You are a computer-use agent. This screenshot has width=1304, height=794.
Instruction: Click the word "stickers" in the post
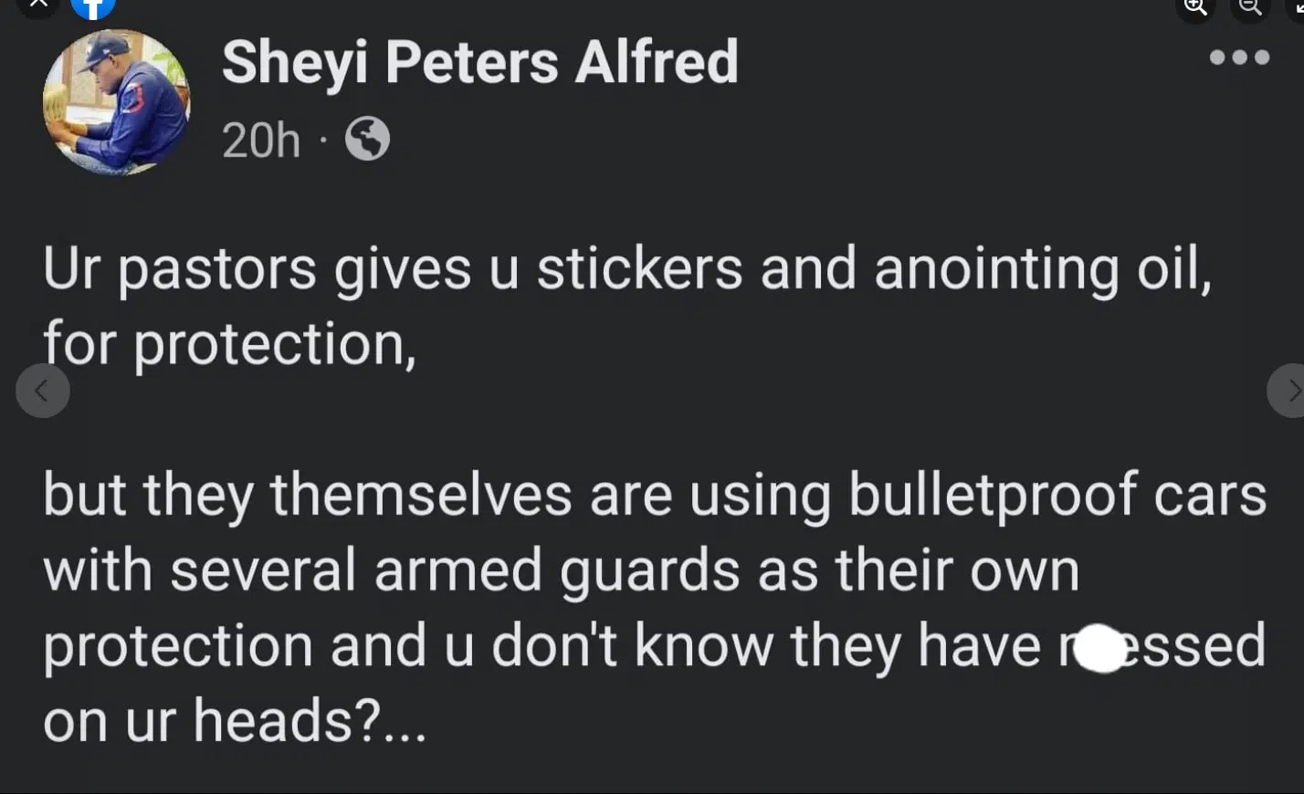pyautogui.click(x=639, y=269)
